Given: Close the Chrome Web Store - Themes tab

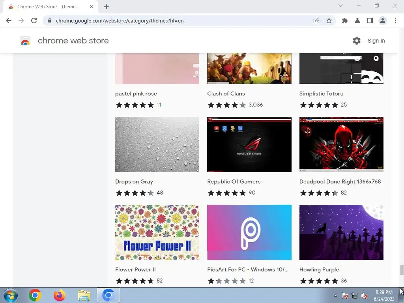Looking at the screenshot, I should coord(92,7).
